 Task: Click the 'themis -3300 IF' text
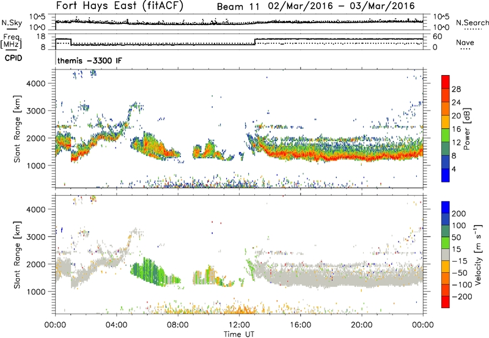89,60
